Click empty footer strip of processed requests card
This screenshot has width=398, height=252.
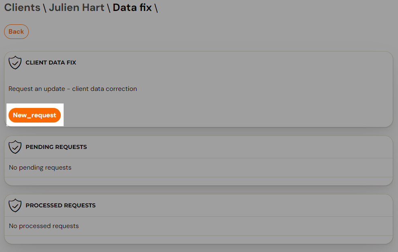tap(199, 239)
